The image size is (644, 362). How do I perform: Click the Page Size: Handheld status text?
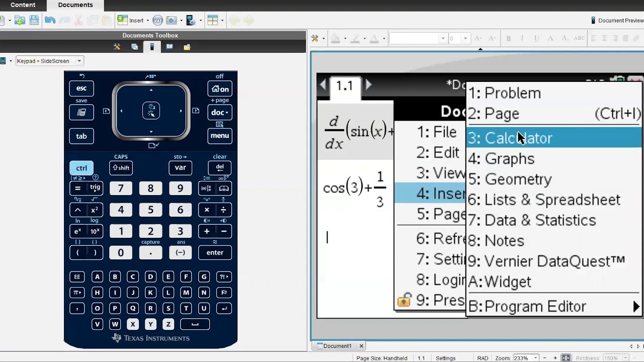(382, 358)
